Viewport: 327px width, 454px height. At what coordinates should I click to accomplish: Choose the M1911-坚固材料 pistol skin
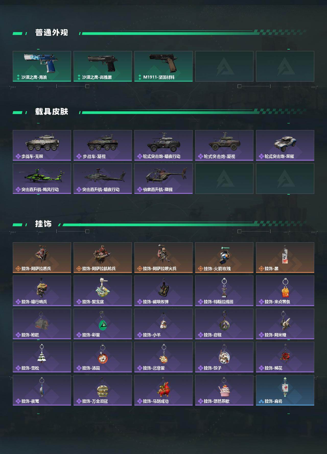tap(163, 66)
